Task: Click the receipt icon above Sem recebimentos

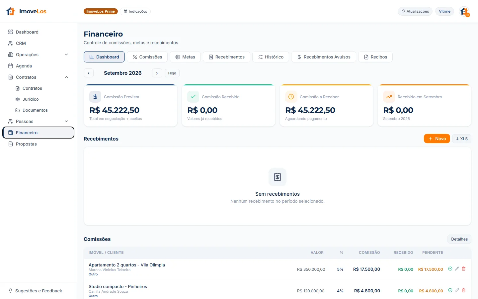Action: click(278, 177)
